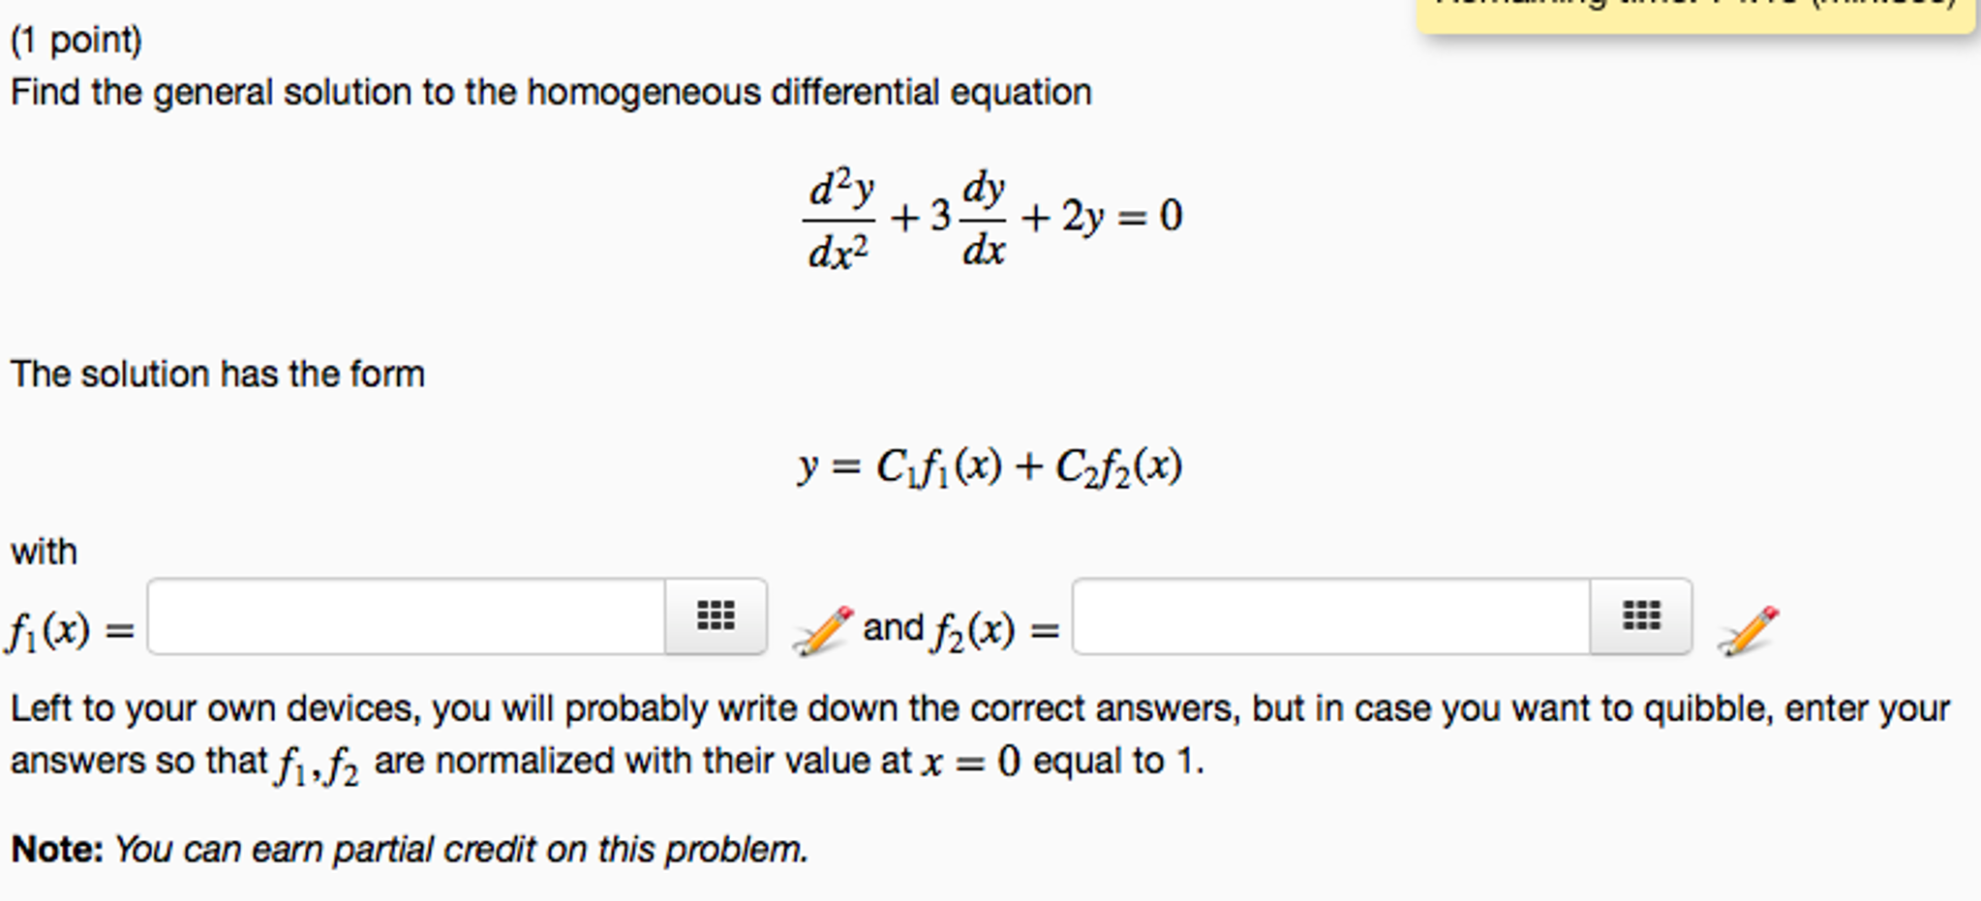This screenshot has width=1981, height=901.
Task: Click the (1 point) label
Action: coord(75,41)
